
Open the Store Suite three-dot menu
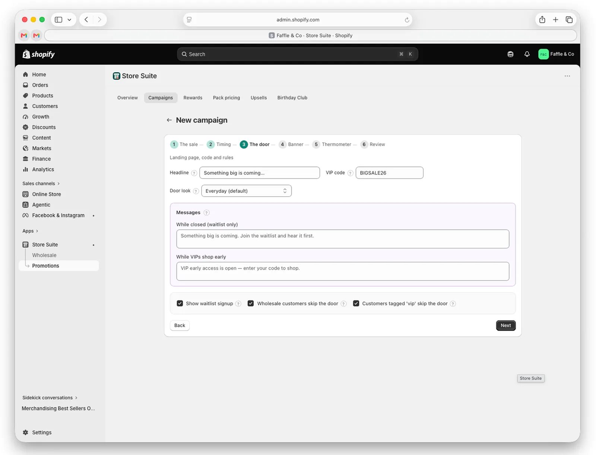(x=567, y=76)
